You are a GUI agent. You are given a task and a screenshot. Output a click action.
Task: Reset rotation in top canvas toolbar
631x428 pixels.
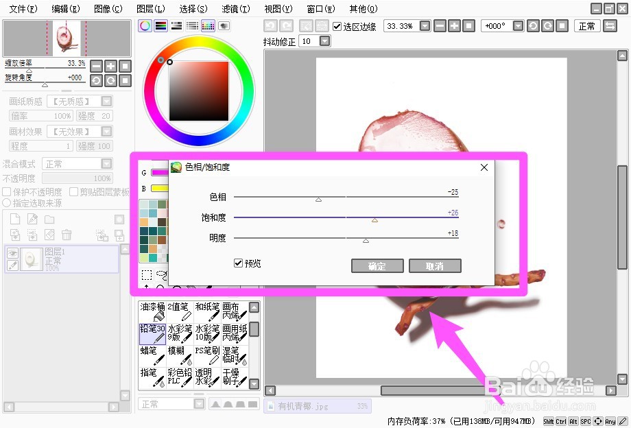[562, 26]
